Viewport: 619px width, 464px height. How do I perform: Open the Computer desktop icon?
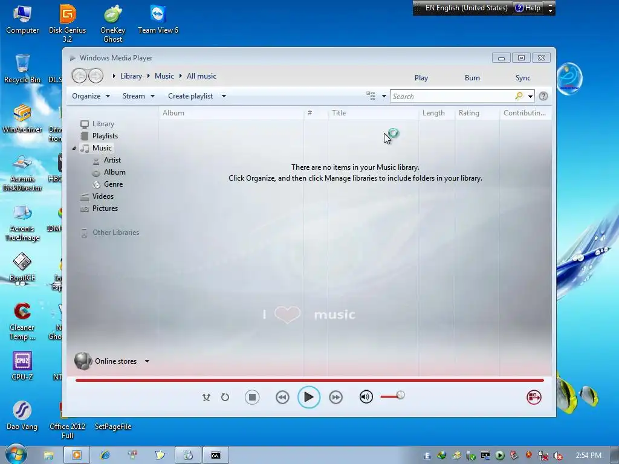tap(22, 19)
